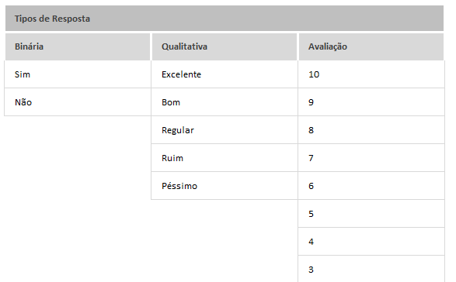Click the cell with value 6
This screenshot has height=282, width=456.
[371, 186]
